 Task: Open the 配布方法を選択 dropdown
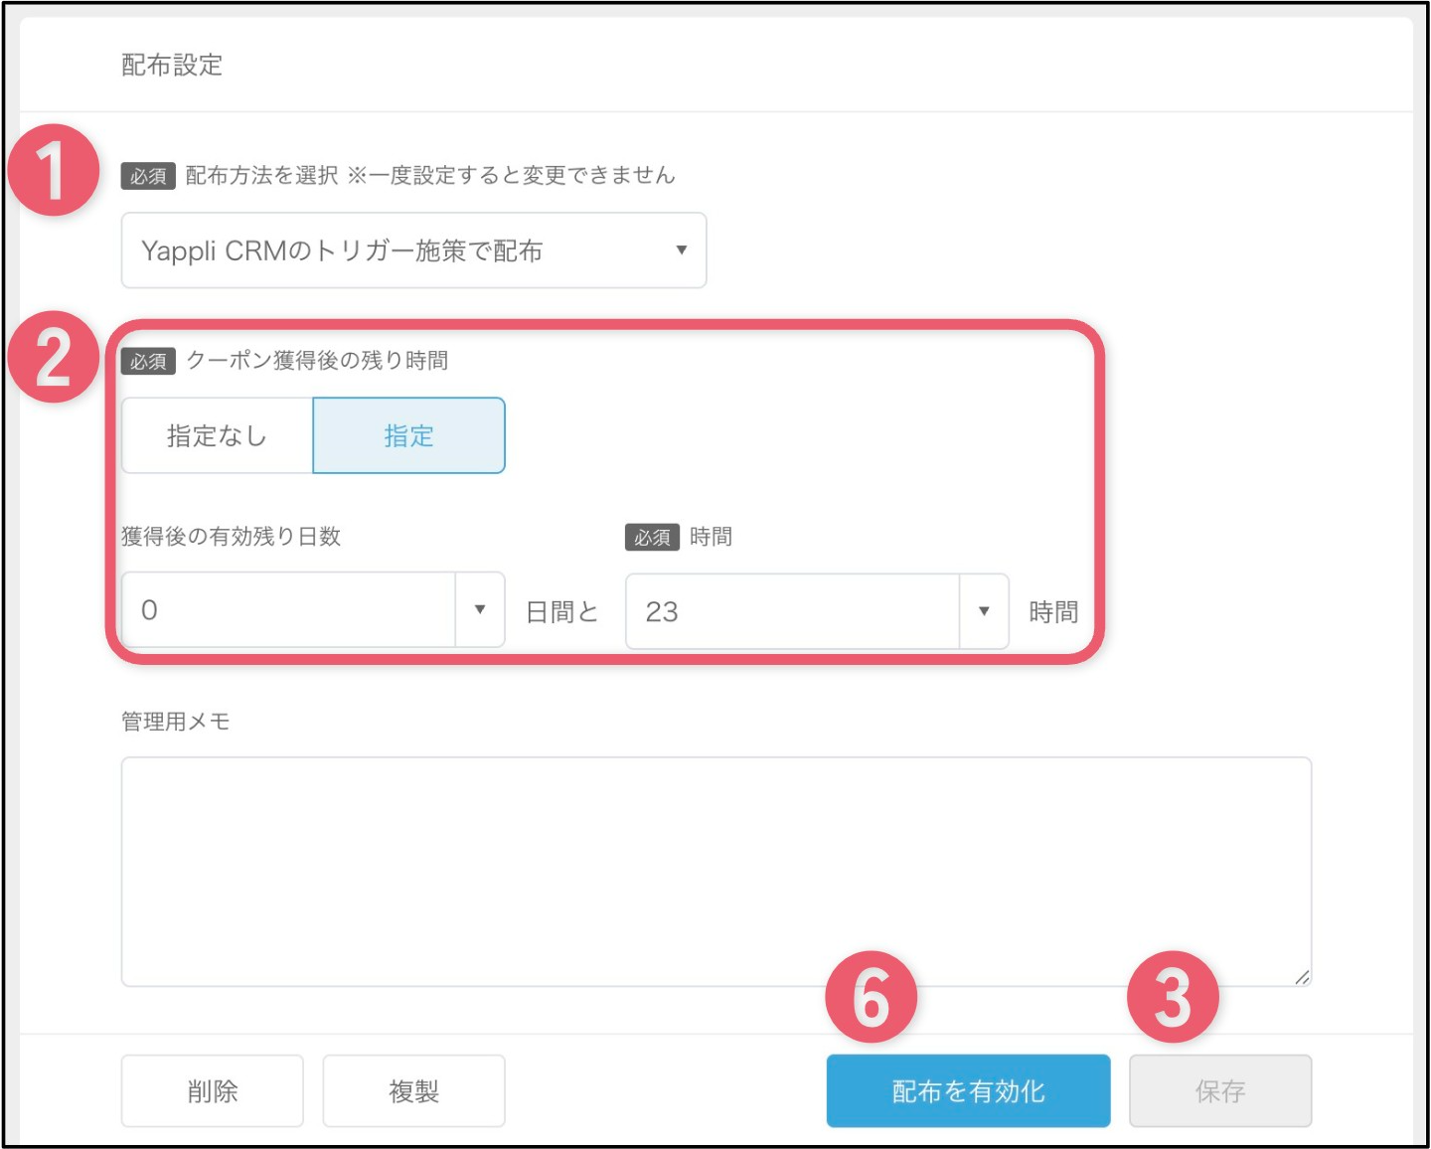(413, 250)
